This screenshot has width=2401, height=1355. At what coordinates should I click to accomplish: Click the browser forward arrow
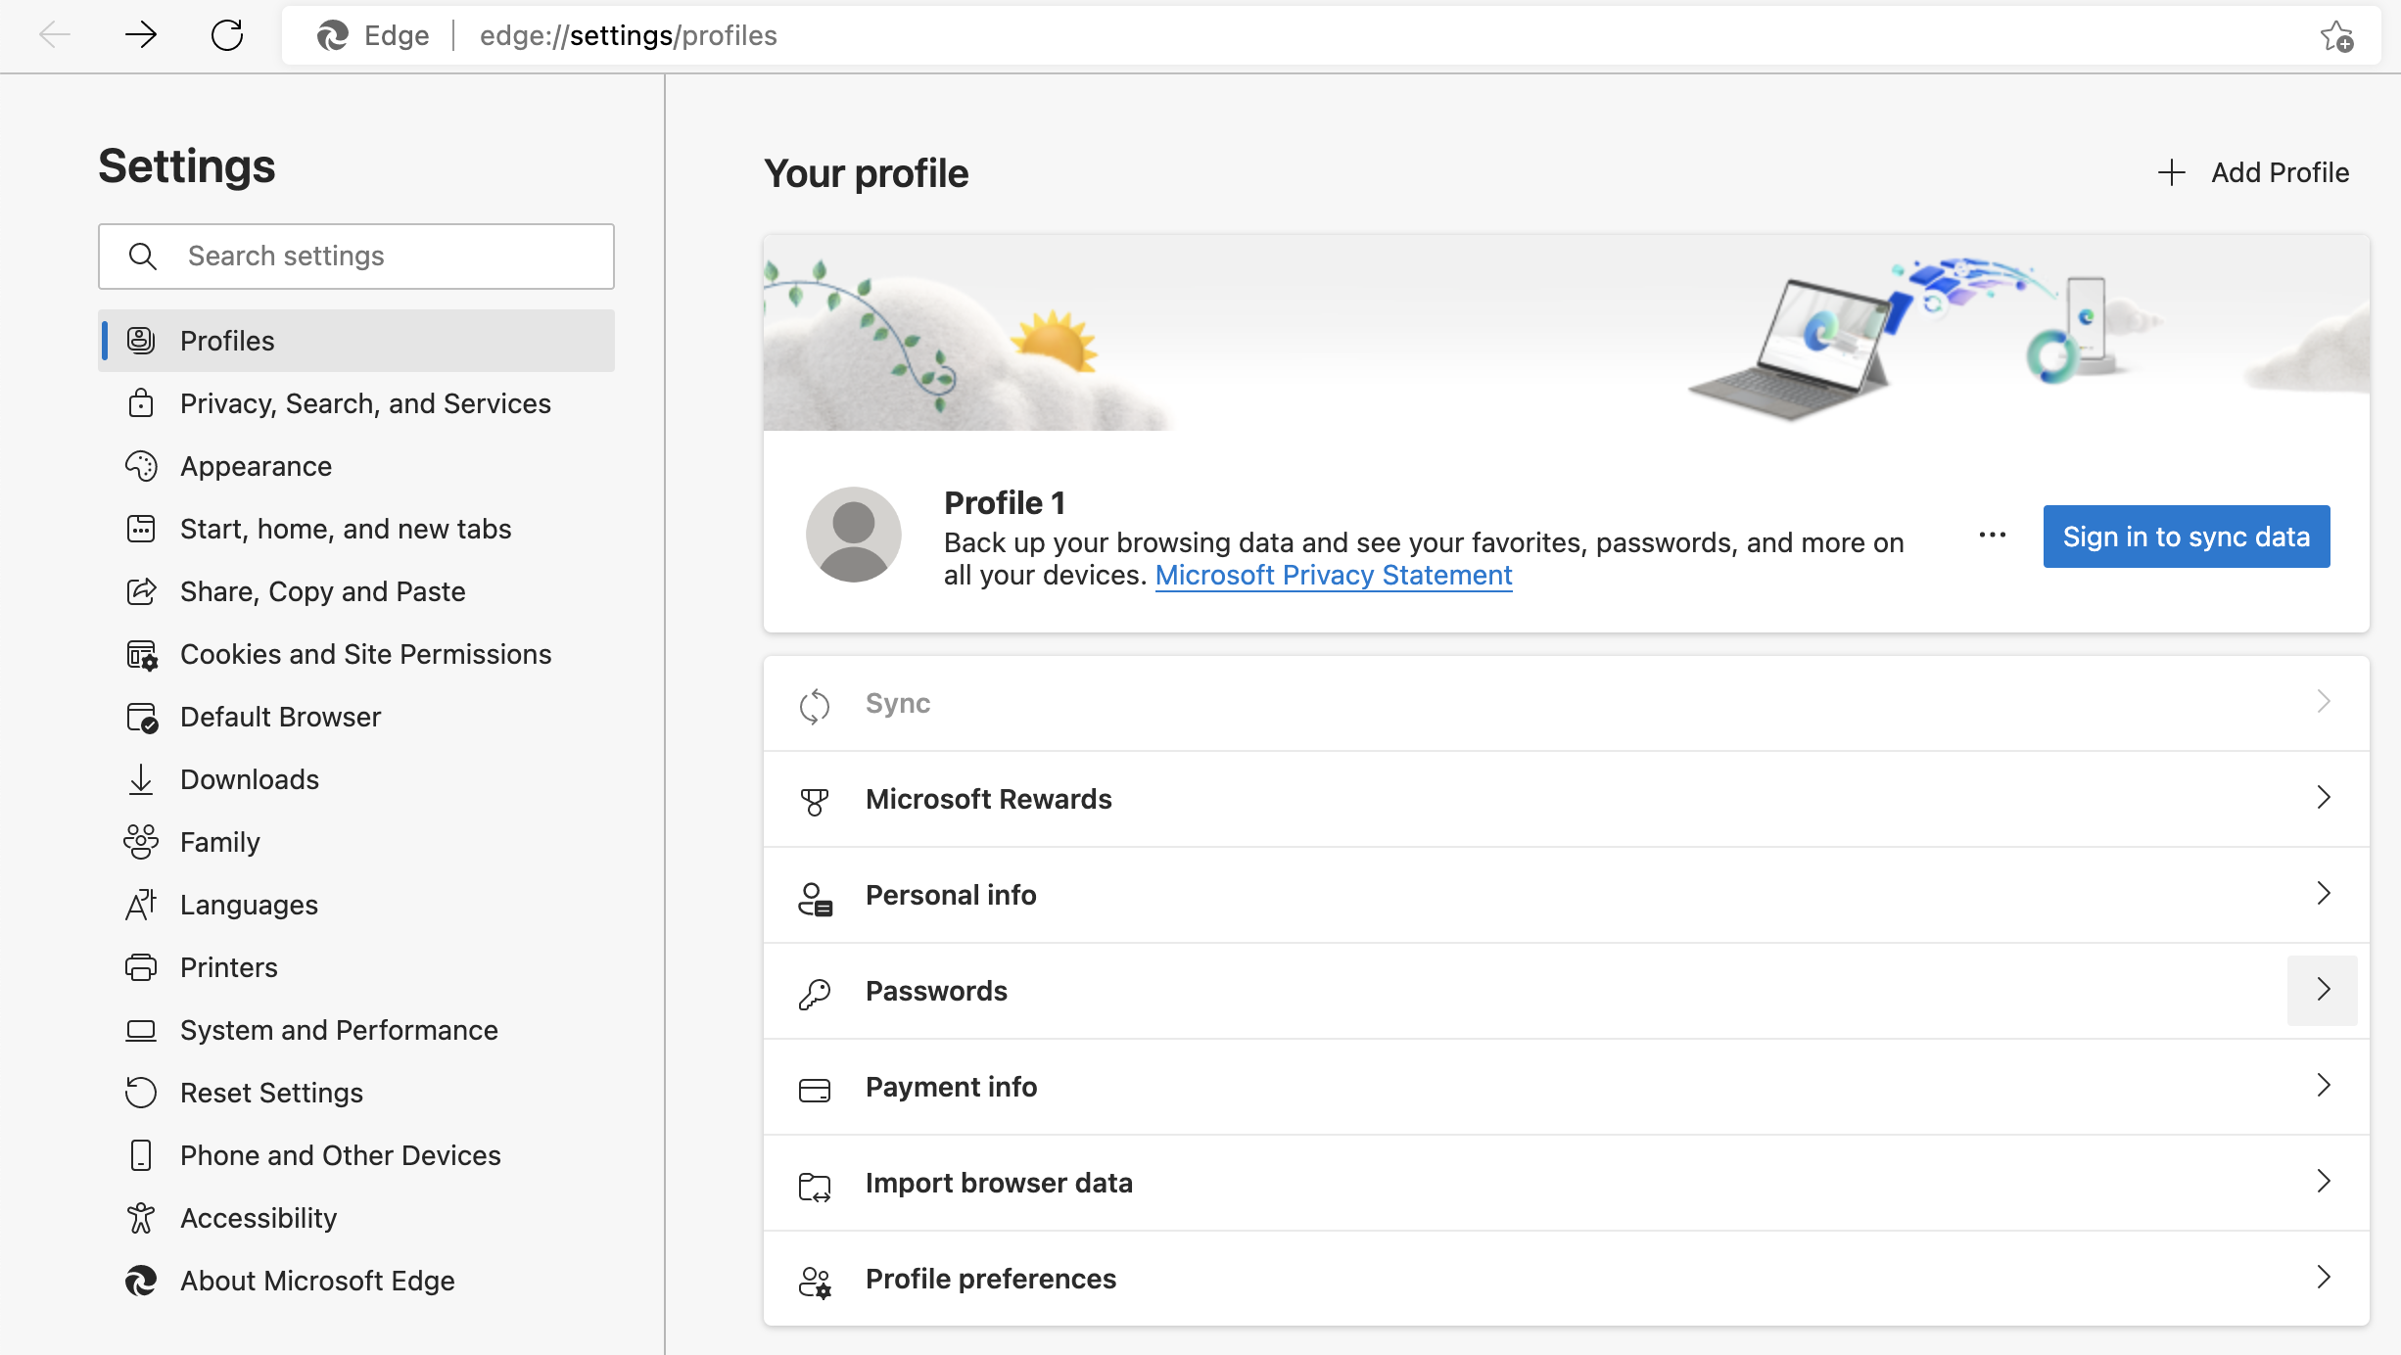(x=141, y=35)
